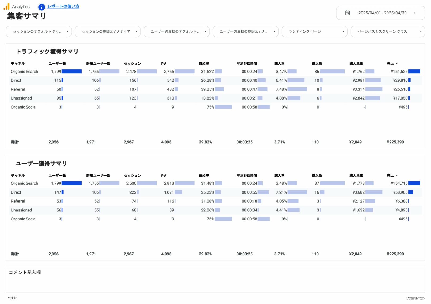Expand the ランディング ページ filter dropdown

(x=314, y=31)
